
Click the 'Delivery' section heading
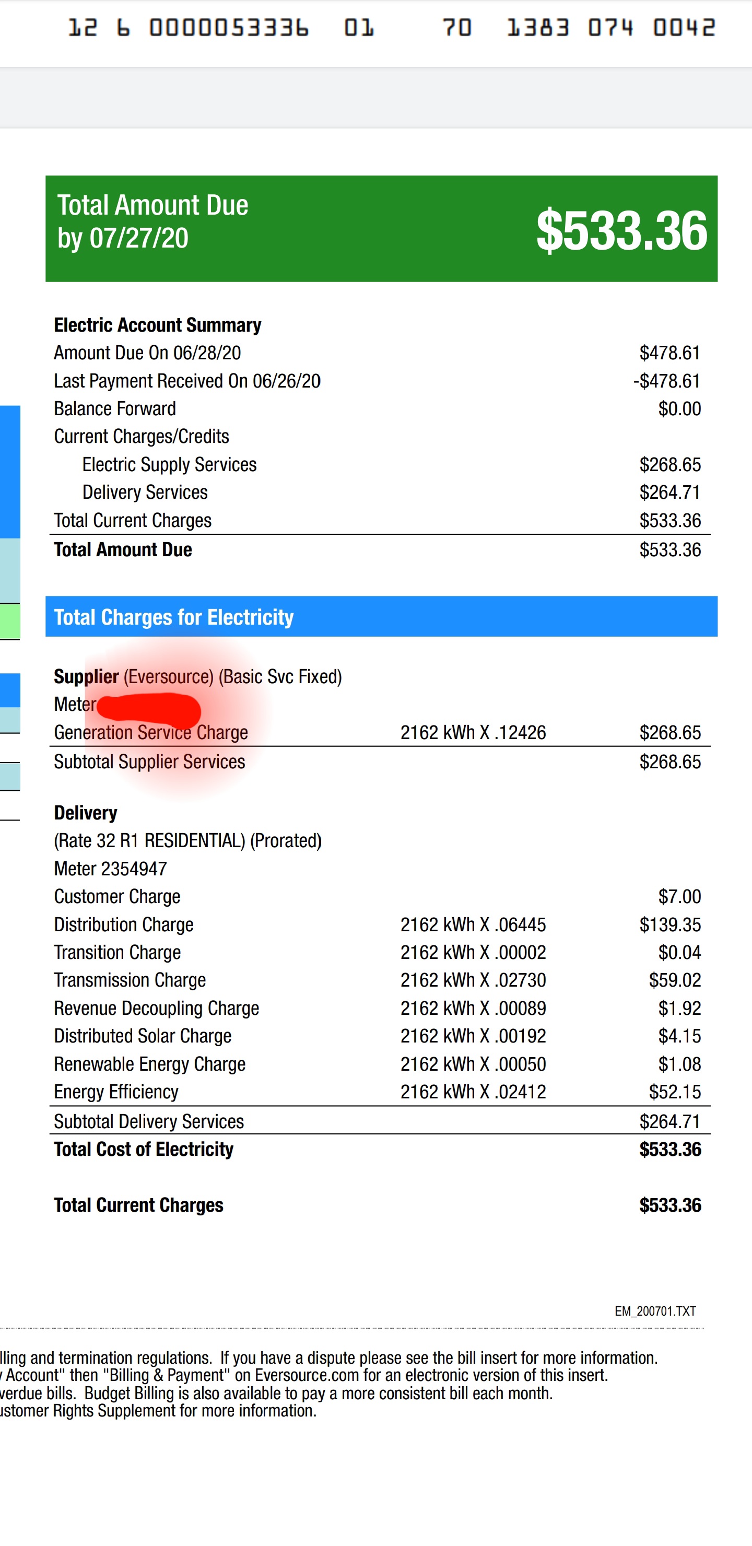coord(85,813)
